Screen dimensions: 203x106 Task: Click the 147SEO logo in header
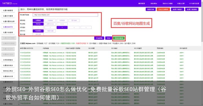(7, 3)
